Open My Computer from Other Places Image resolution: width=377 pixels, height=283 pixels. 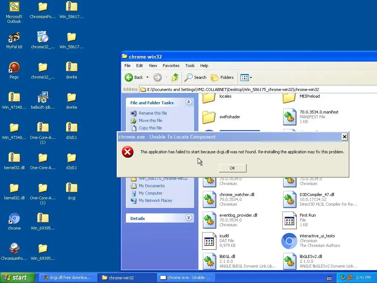click(x=151, y=193)
